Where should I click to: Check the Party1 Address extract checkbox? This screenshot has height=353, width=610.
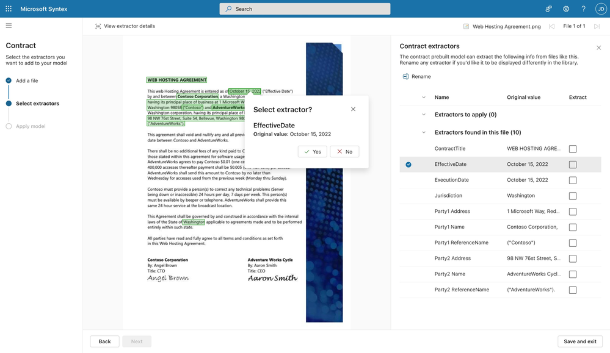pos(573,212)
